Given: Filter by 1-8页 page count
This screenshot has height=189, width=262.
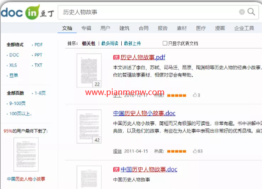Looking at the screenshot, I should [40, 93].
